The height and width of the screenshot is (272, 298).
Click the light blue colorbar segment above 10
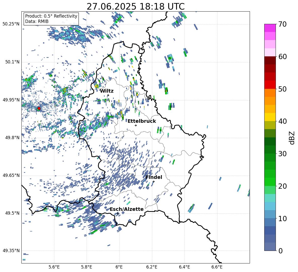click(270, 206)
